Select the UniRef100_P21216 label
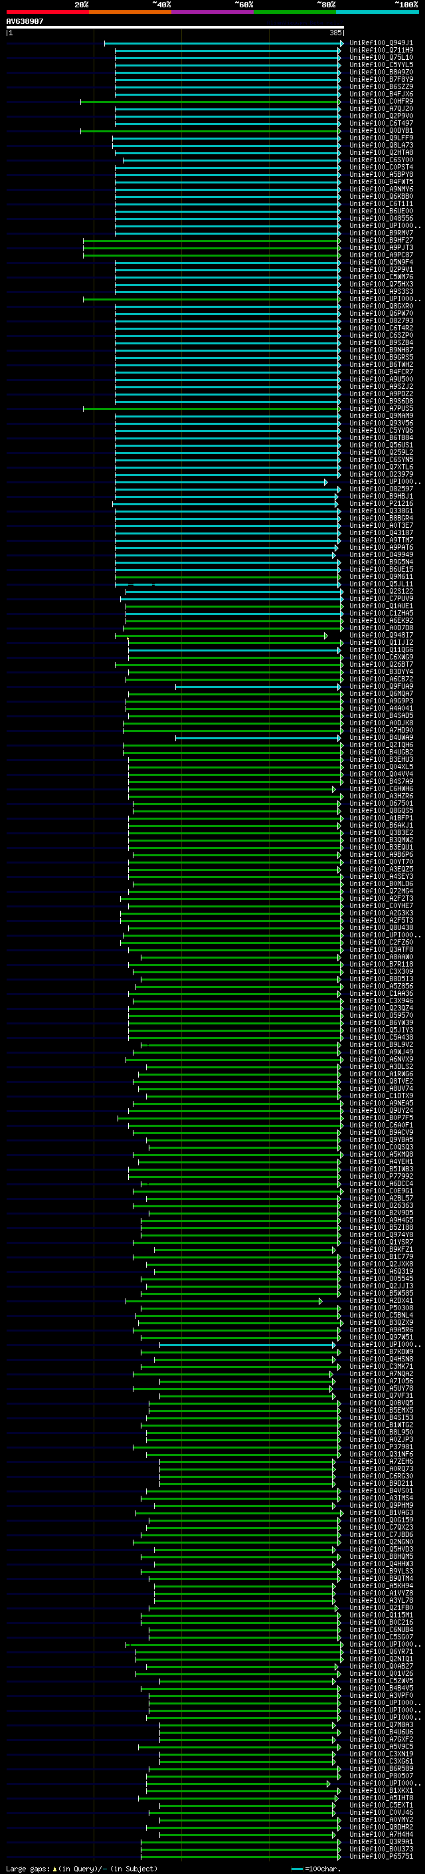425x1874 pixels. (381, 504)
